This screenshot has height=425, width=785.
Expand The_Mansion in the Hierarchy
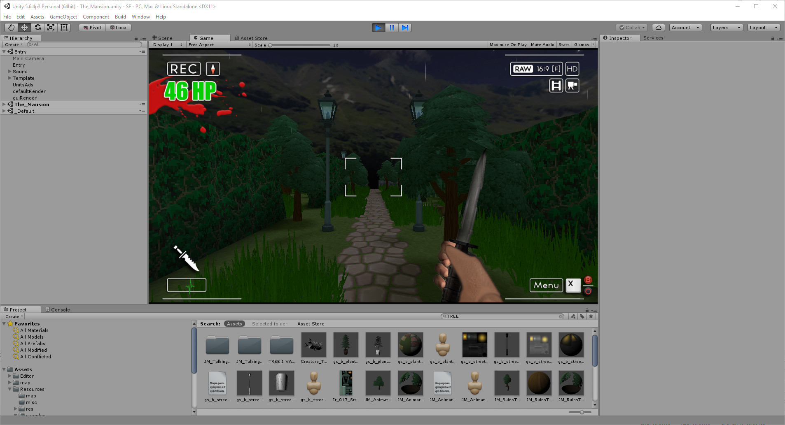pyautogui.click(x=4, y=104)
